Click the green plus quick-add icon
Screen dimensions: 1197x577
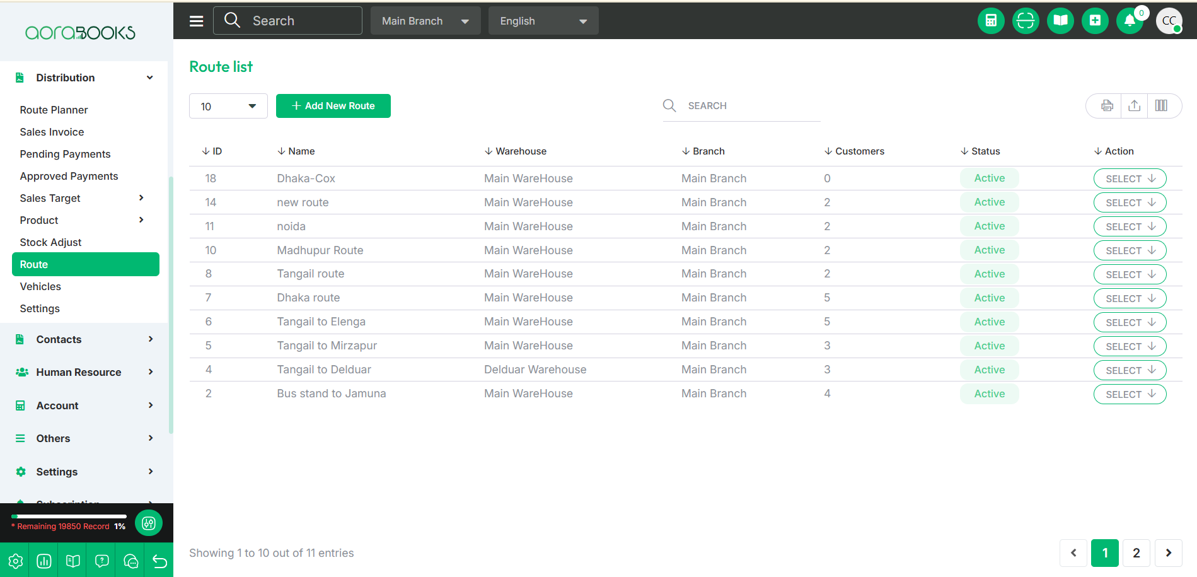pyautogui.click(x=1095, y=21)
